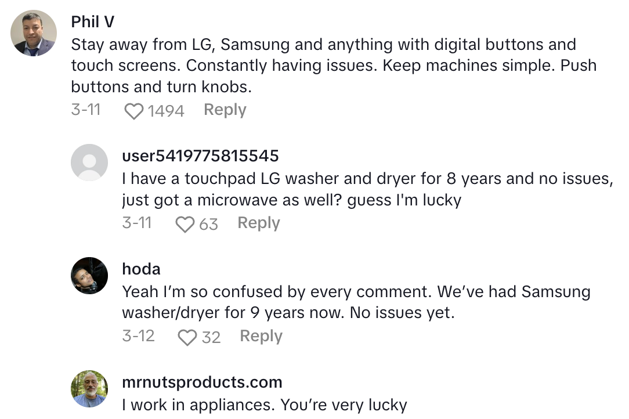Screen dimensions: 629x419
Task: Like Phil V's comment with the heart
Action: click(x=134, y=110)
